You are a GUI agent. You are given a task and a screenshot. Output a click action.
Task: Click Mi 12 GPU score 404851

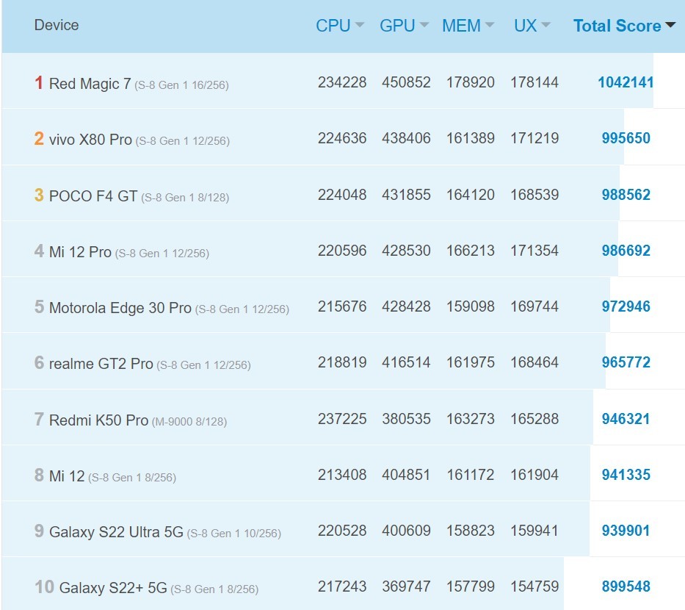point(406,475)
